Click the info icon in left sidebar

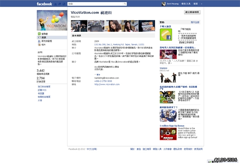click(39, 37)
